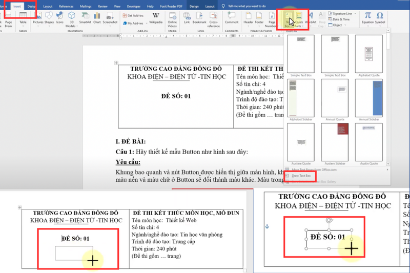Open the Wikipedia add-in

click(156, 17)
